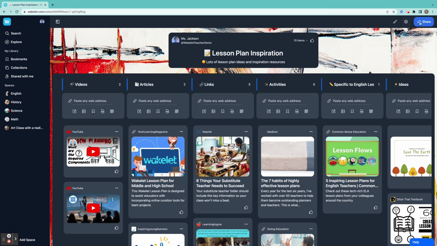Open the English space

coord(13,94)
